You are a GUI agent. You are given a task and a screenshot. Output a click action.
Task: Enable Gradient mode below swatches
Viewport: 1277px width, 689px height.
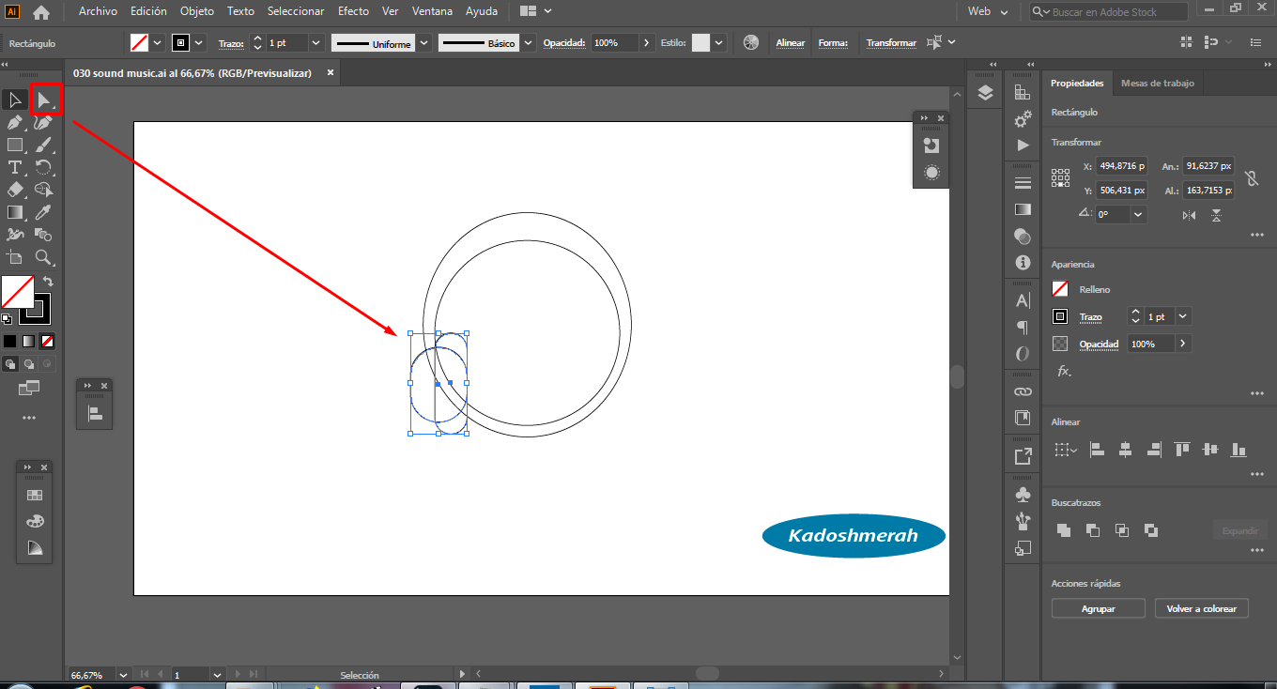point(28,341)
